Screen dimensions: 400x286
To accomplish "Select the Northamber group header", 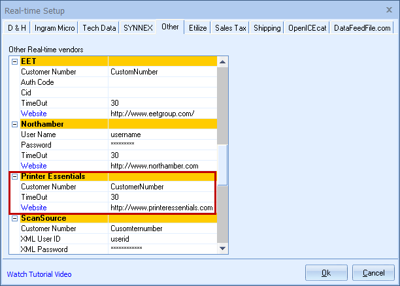I will point(118,124).
